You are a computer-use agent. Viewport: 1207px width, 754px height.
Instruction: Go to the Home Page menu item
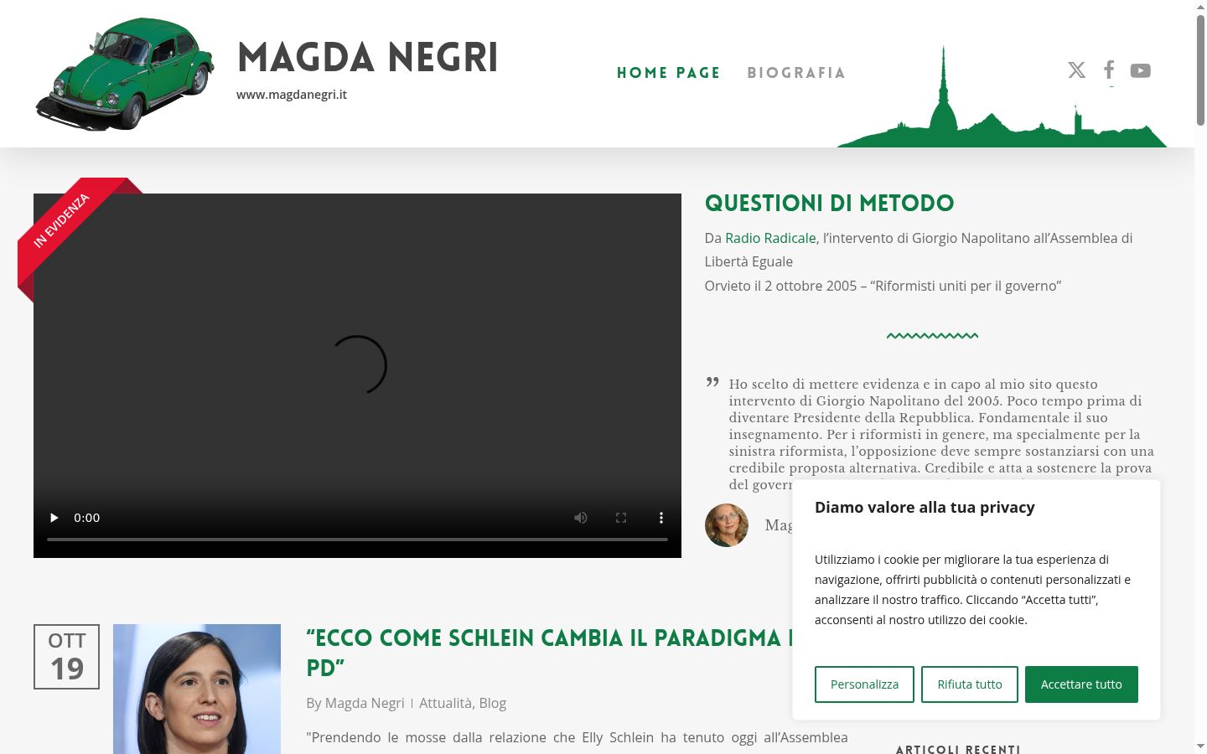tap(669, 73)
